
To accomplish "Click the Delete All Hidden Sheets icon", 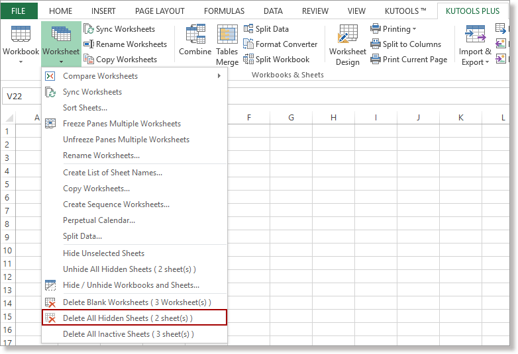I will click(x=50, y=318).
